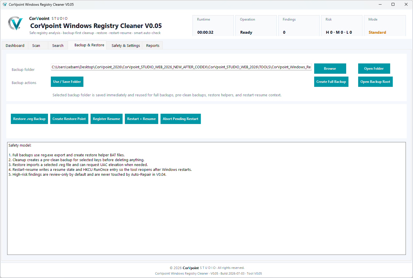
Task: Click the CorVpoint V logo in header
Action: pyautogui.click(x=15, y=23)
